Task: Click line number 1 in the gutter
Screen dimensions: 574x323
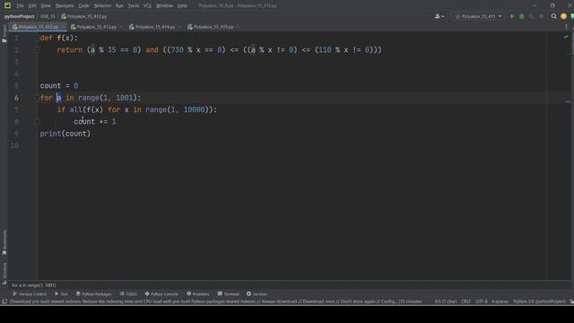Action: (16, 38)
